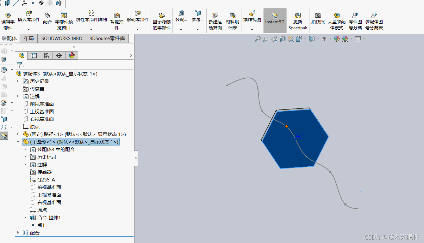Switch to DimXpertManager crosshair tab
This screenshot has height=243, width=424.
click(x=59, y=56)
